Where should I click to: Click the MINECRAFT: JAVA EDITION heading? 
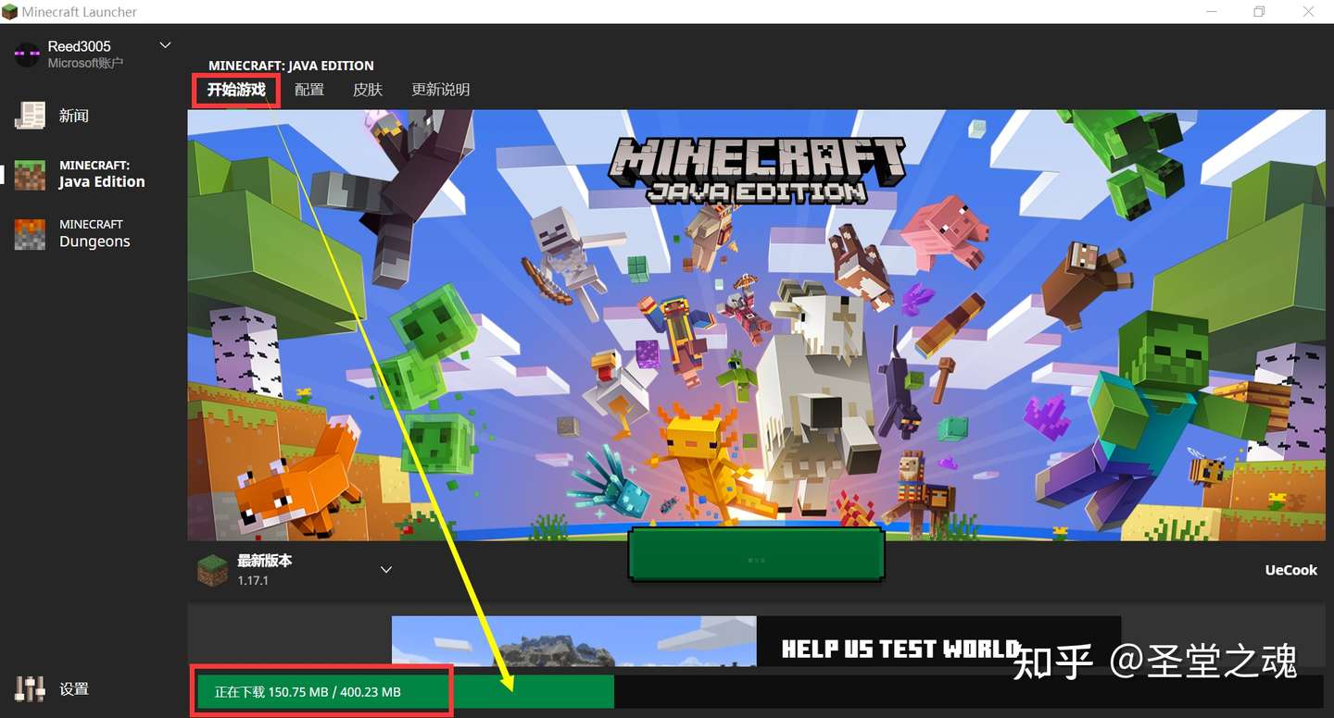[x=291, y=66]
